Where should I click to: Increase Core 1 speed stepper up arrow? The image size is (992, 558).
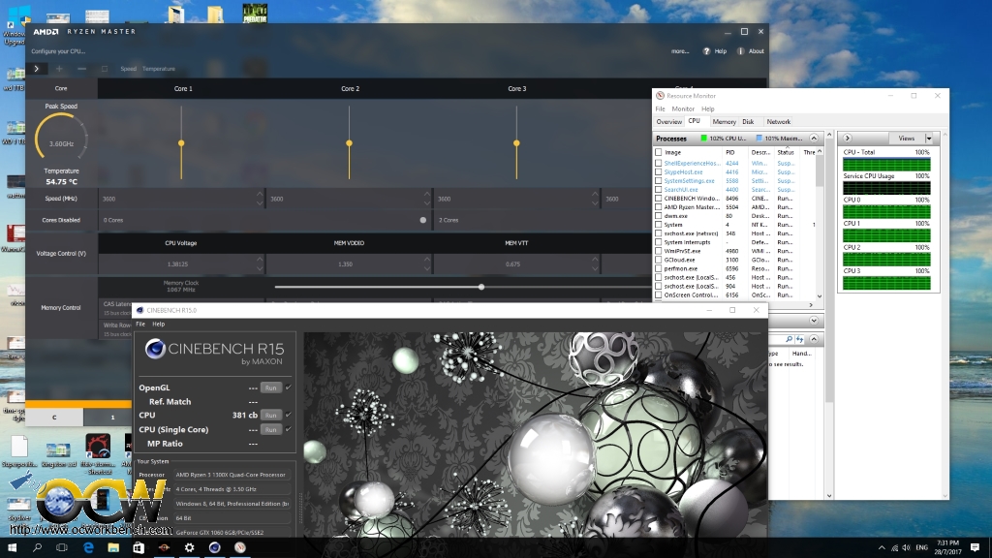260,194
